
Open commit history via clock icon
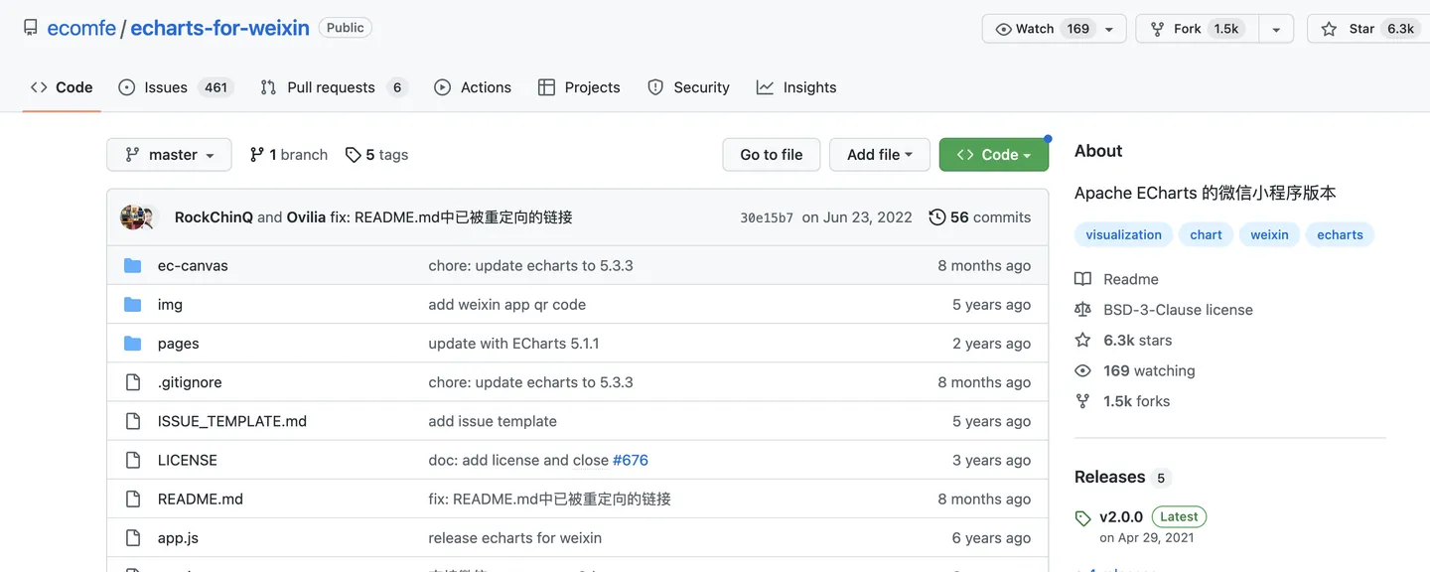click(x=936, y=217)
